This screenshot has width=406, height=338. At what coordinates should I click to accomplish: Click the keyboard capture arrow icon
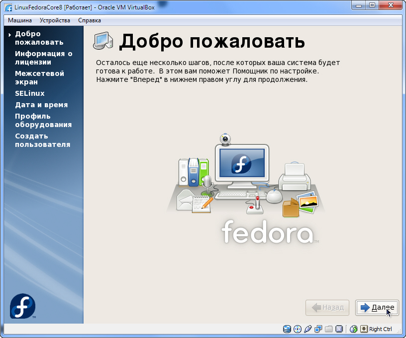(x=364, y=329)
